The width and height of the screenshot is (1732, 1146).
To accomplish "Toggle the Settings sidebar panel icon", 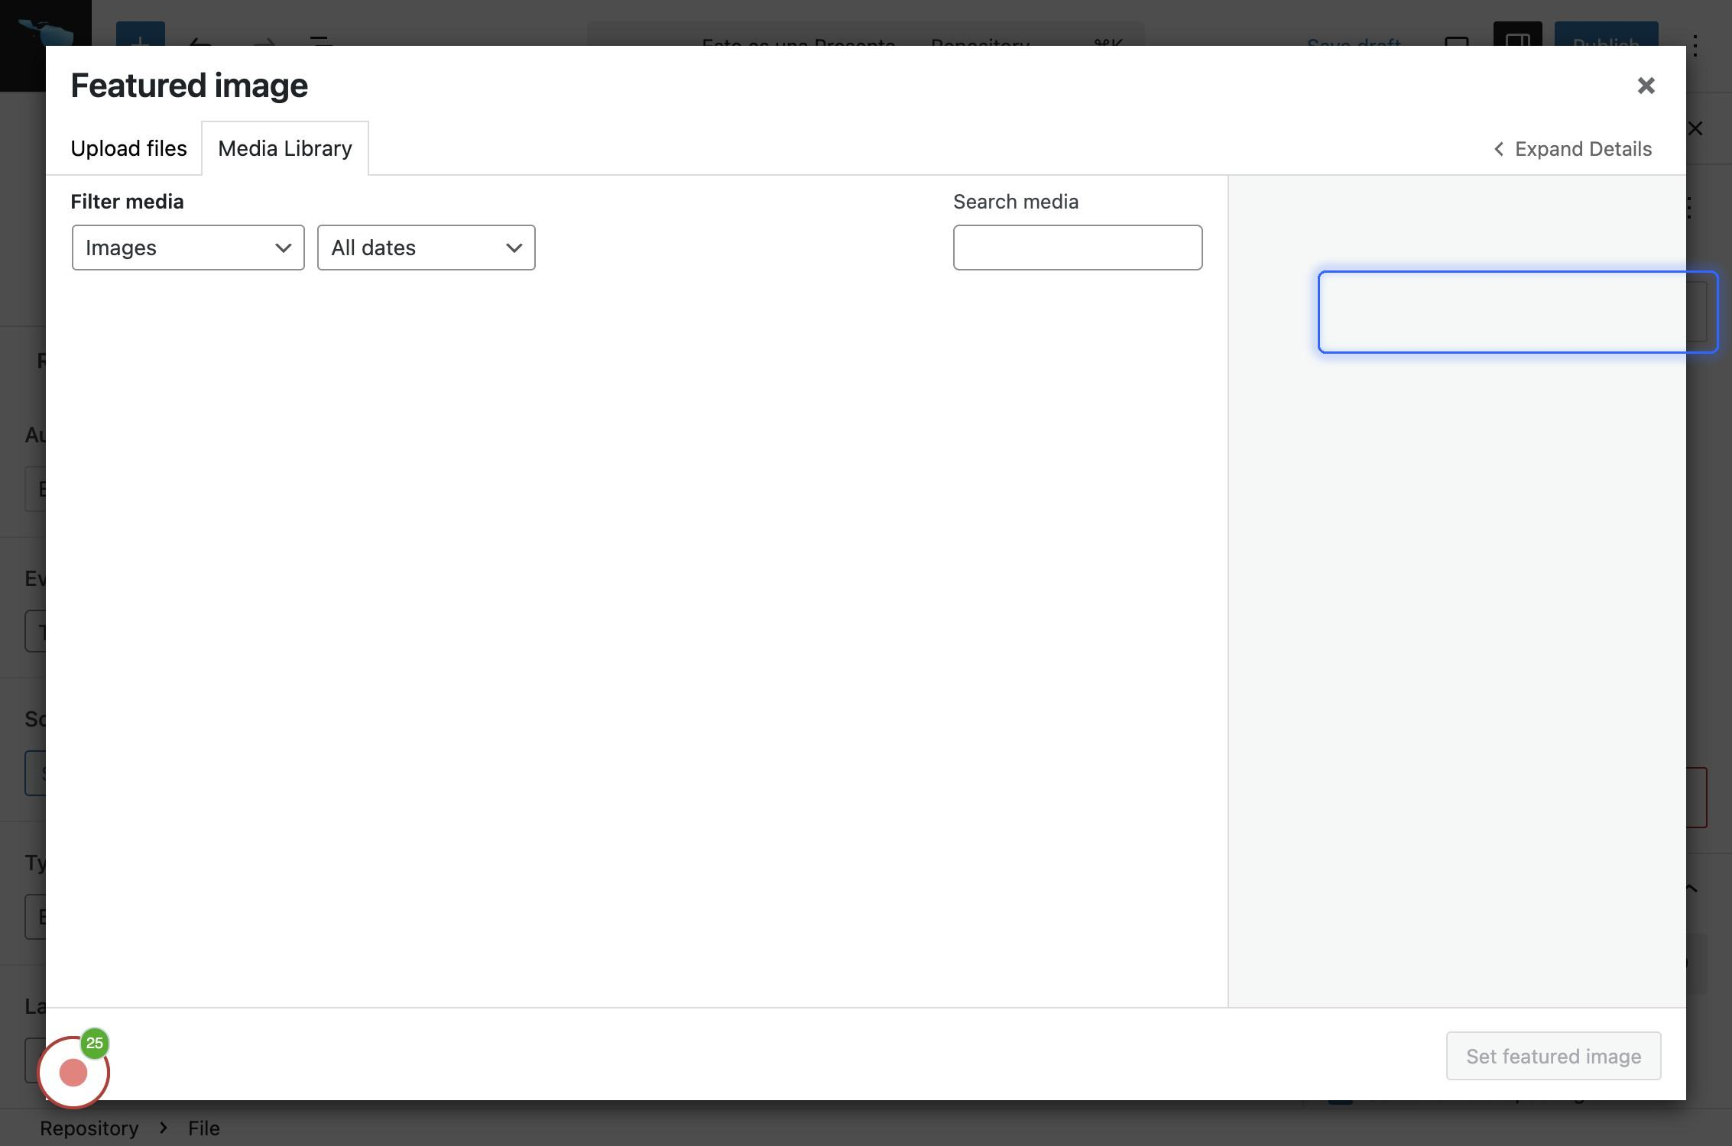I will (1516, 35).
